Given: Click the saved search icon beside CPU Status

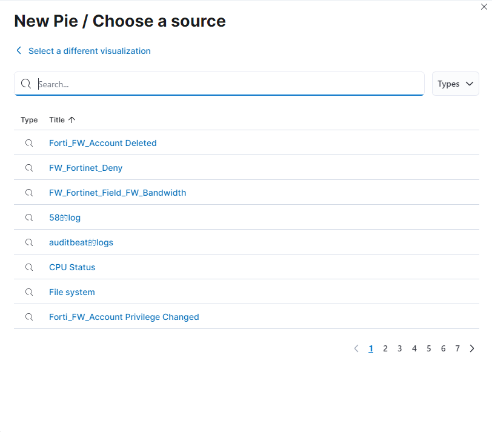Looking at the screenshot, I should point(29,267).
